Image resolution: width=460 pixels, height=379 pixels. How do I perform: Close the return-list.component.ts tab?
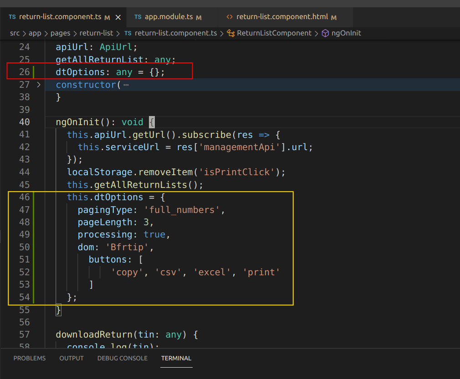point(118,16)
